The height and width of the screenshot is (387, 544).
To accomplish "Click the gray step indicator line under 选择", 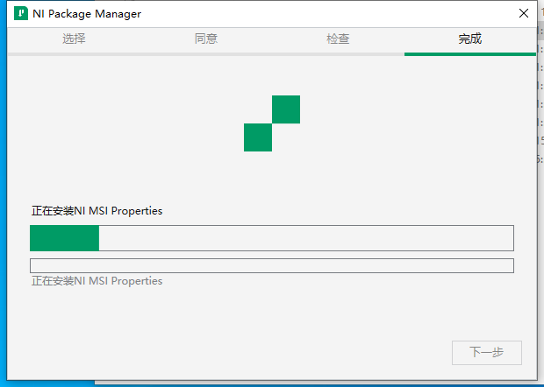I will point(74,54).
